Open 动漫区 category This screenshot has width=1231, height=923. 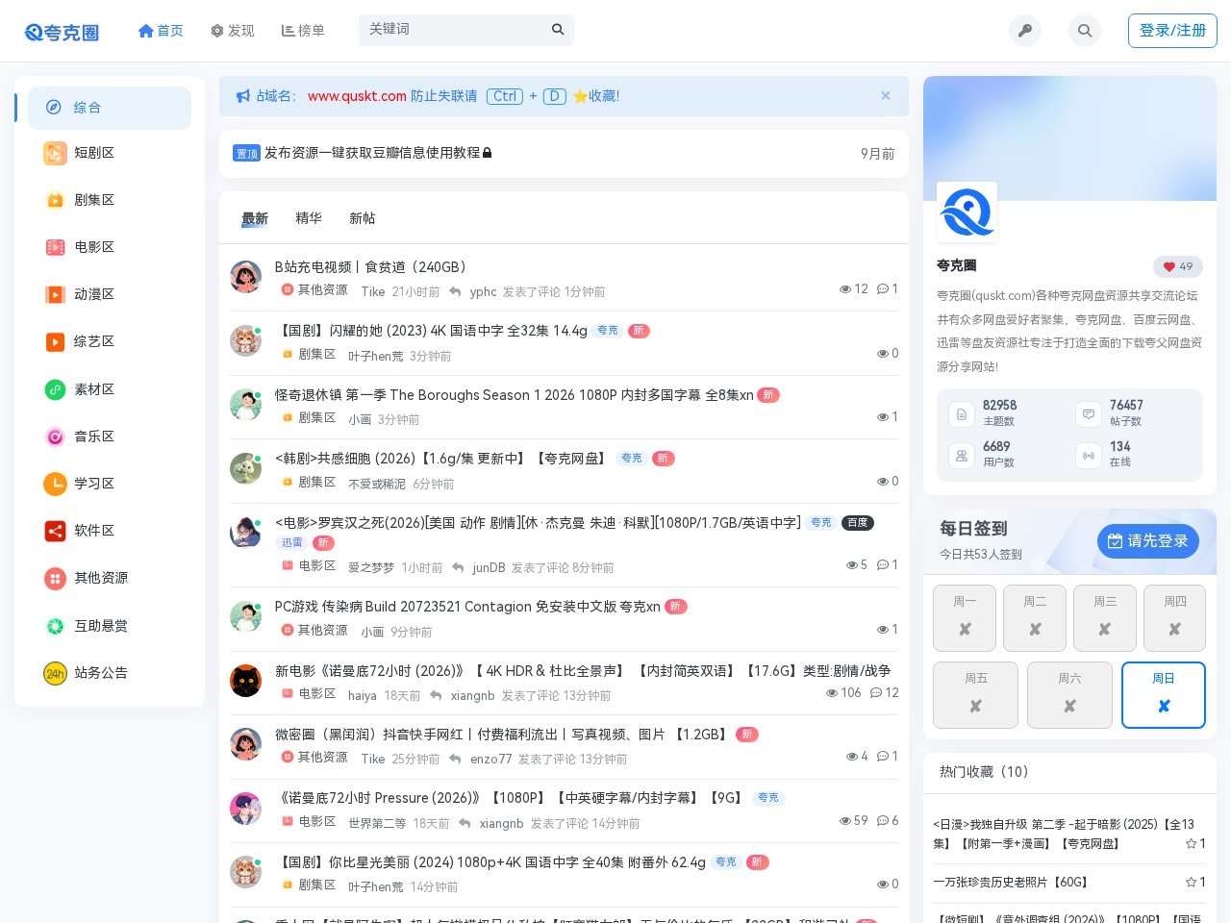pyautogui.click(x=110, y=294)
